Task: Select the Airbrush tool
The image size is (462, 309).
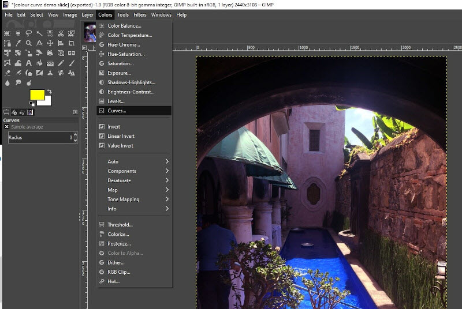Action: coord(18,73)
